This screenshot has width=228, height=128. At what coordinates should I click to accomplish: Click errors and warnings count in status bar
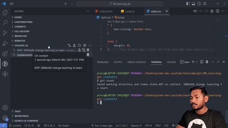50,126
